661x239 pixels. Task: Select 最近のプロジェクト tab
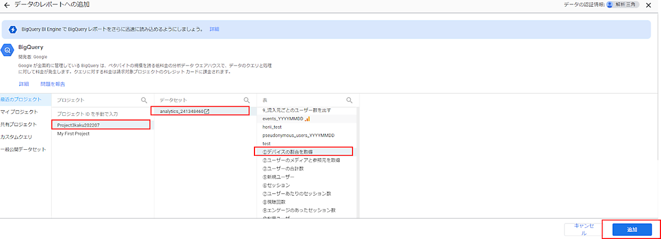tap(25, 100)
